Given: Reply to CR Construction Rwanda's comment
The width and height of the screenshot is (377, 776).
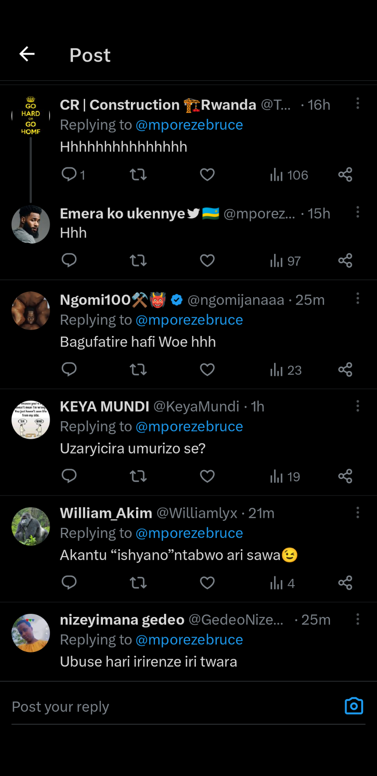Looking at the screenshot, I should point(69,174).
